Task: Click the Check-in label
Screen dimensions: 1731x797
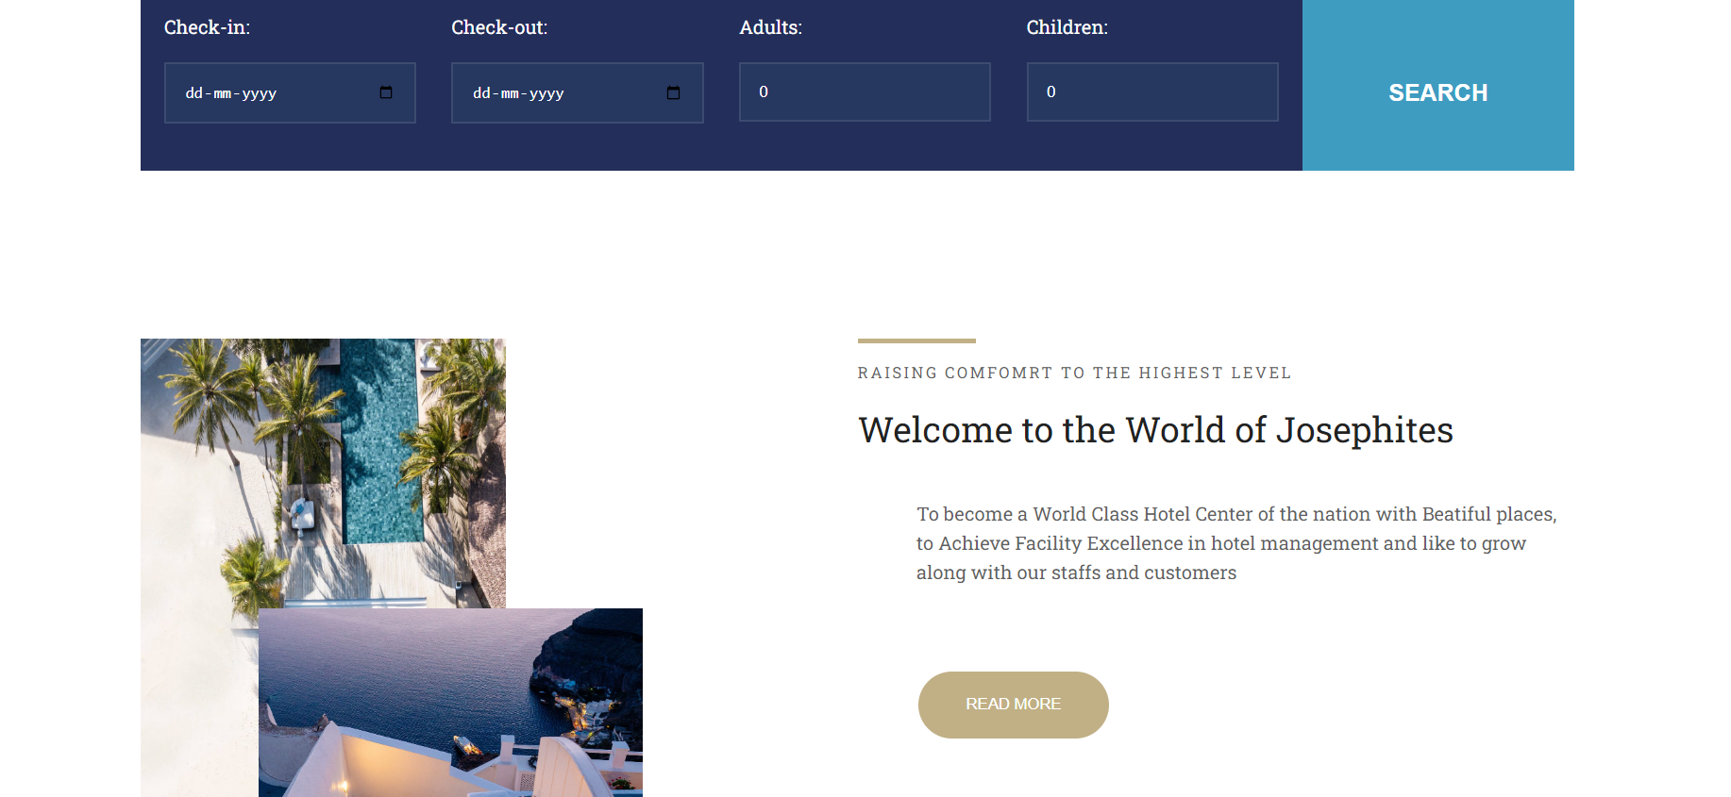Action: point(207,27)
